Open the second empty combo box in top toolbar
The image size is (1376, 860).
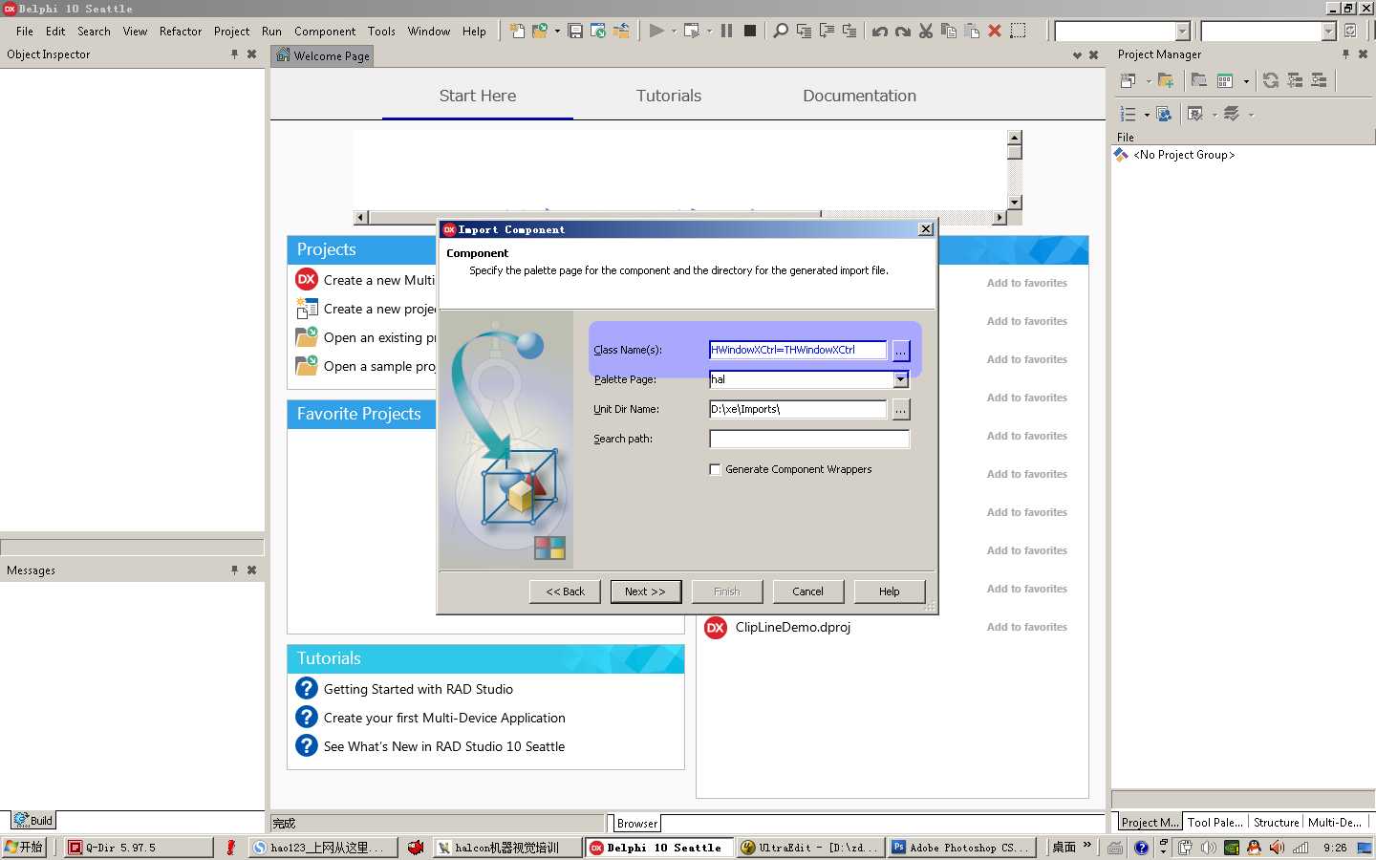(1328, 31)
